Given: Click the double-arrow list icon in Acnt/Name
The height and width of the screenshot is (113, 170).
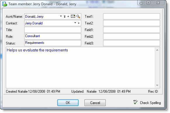Looking at the screenshot, I should [65, 17].
